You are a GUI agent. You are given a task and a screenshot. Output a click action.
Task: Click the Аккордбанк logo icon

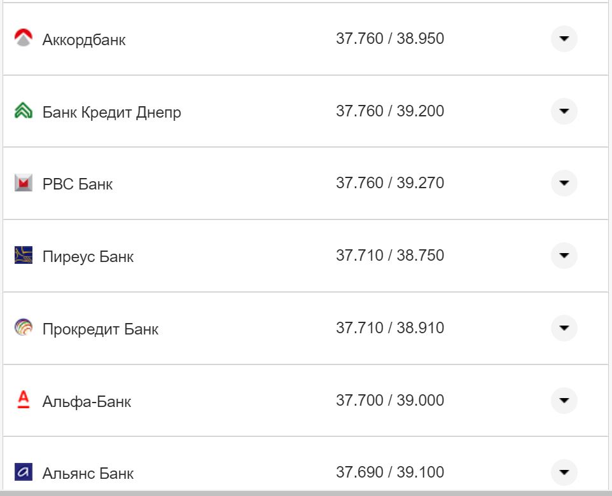click(x=23, y=39)
